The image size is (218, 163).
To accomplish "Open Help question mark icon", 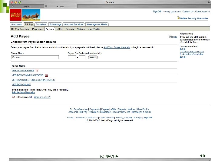I will (170, 37).
